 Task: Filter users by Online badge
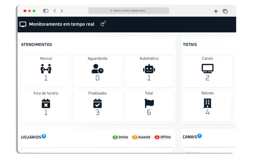(120, 137)
